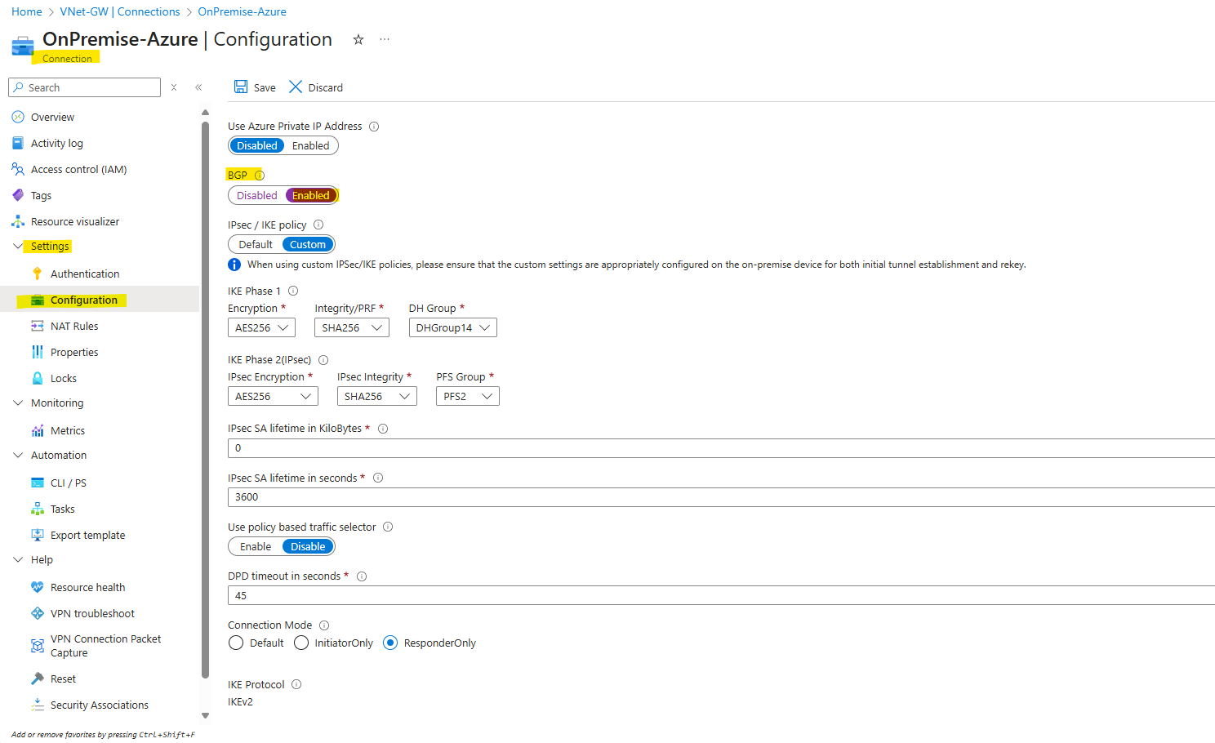This screenshot has height=743, width=1215.
Task: Click the OnPremise-Azure breadcrumb link
Action: [242, 11]
